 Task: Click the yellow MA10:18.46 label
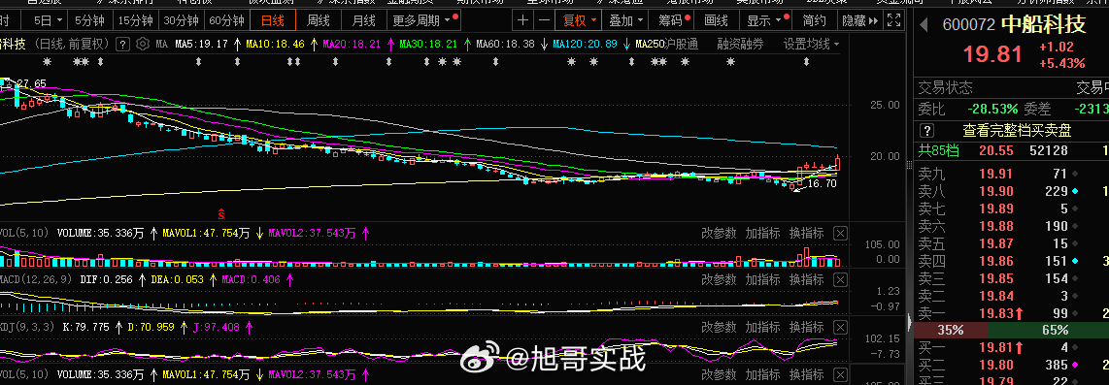(x=275, y=45)
